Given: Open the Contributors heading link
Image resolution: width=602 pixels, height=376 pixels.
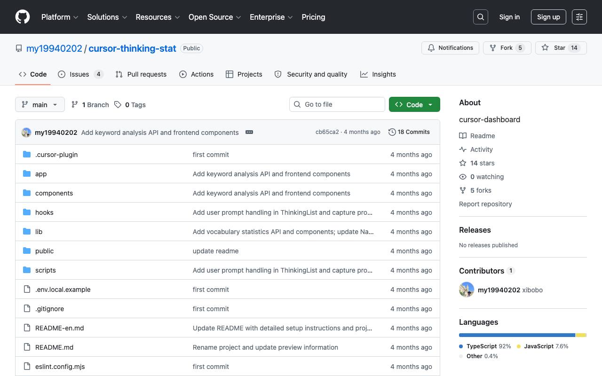Looking at the screenshot, I should (487, 271).
